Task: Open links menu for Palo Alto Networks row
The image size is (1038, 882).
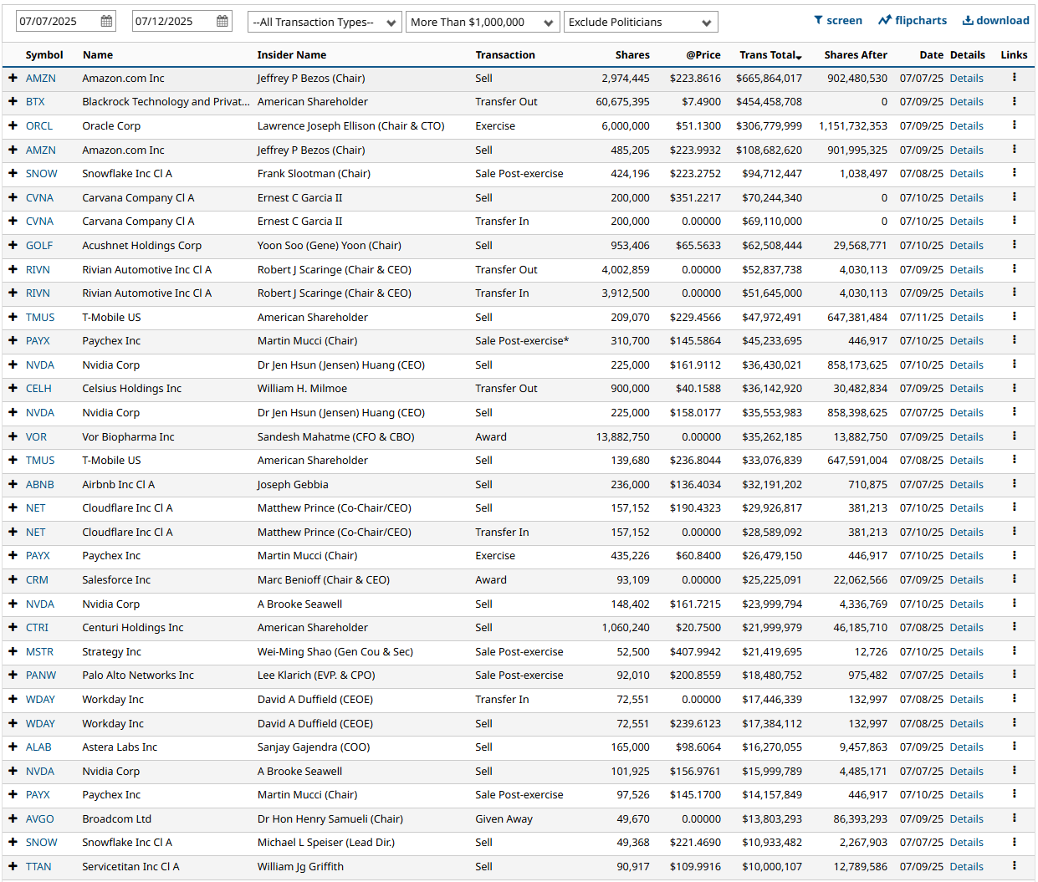Action: tap(1014, 675)
